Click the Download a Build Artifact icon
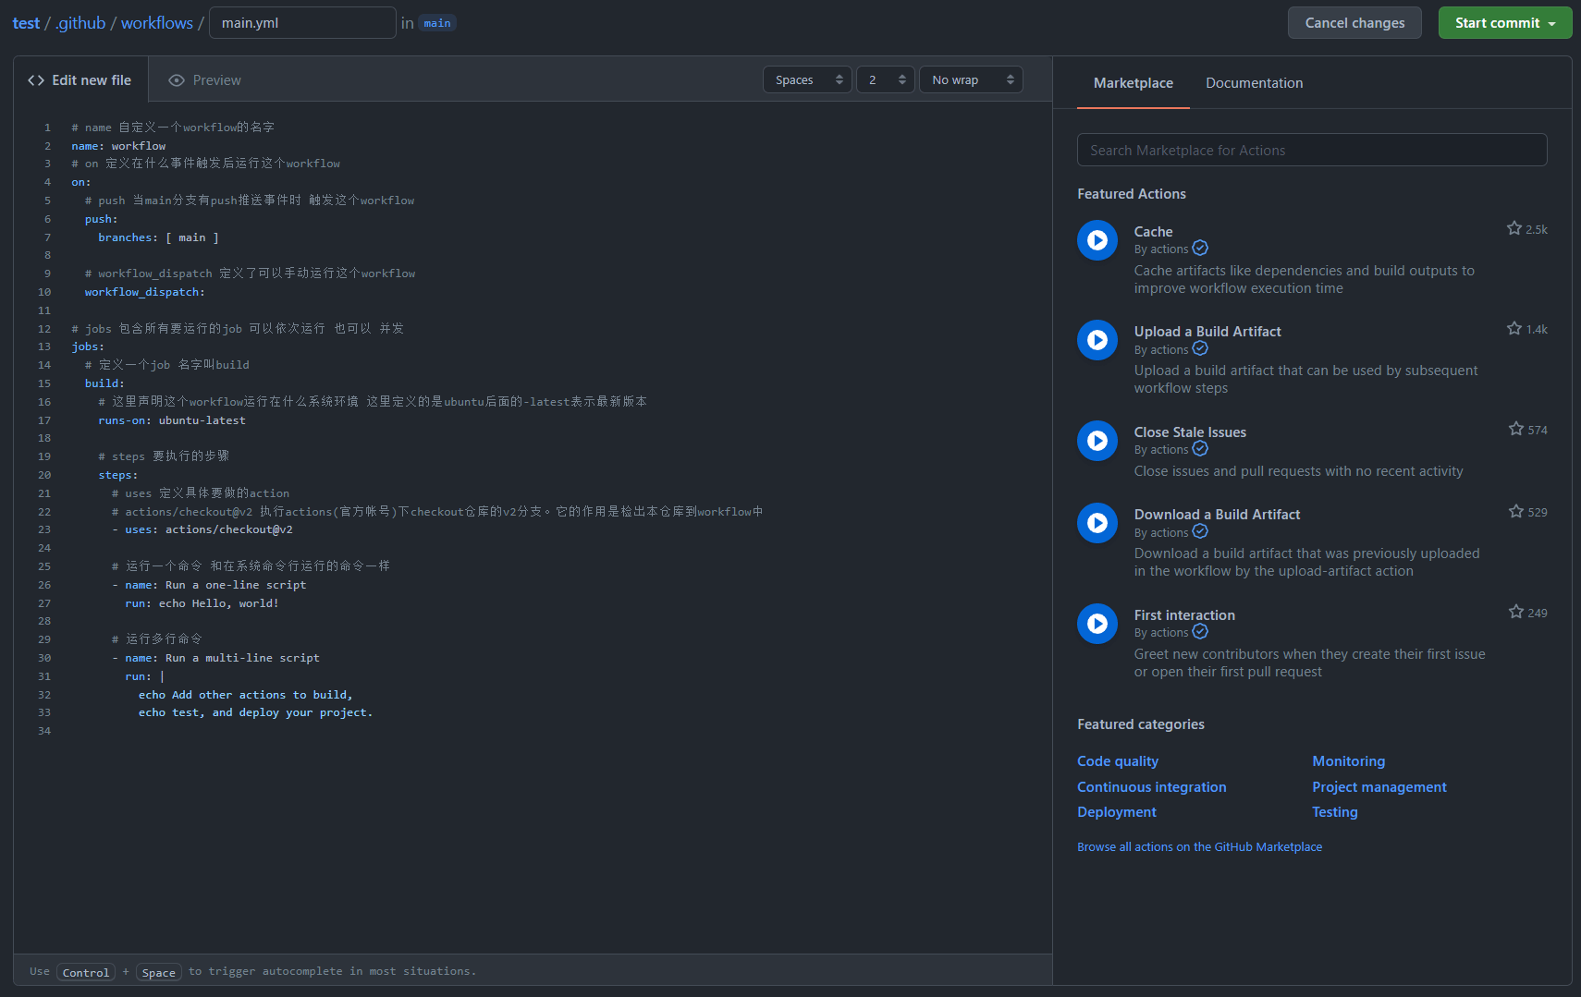The height and width of the screenshot is (997, 1581). 1097,523
